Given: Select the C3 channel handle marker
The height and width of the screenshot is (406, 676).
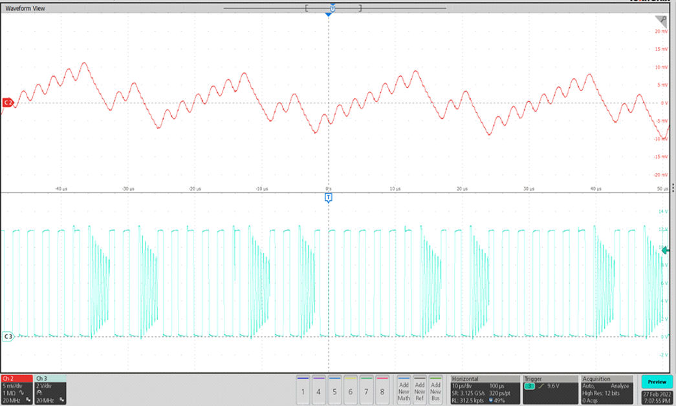Looking at the screenshot, I should (8, 336).
